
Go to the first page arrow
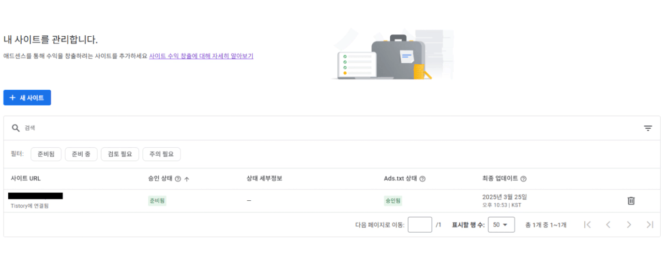[587, 224]
